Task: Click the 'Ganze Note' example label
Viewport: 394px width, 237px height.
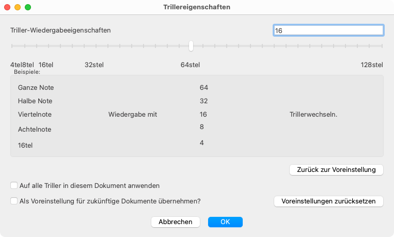Action: coord(36,88)
